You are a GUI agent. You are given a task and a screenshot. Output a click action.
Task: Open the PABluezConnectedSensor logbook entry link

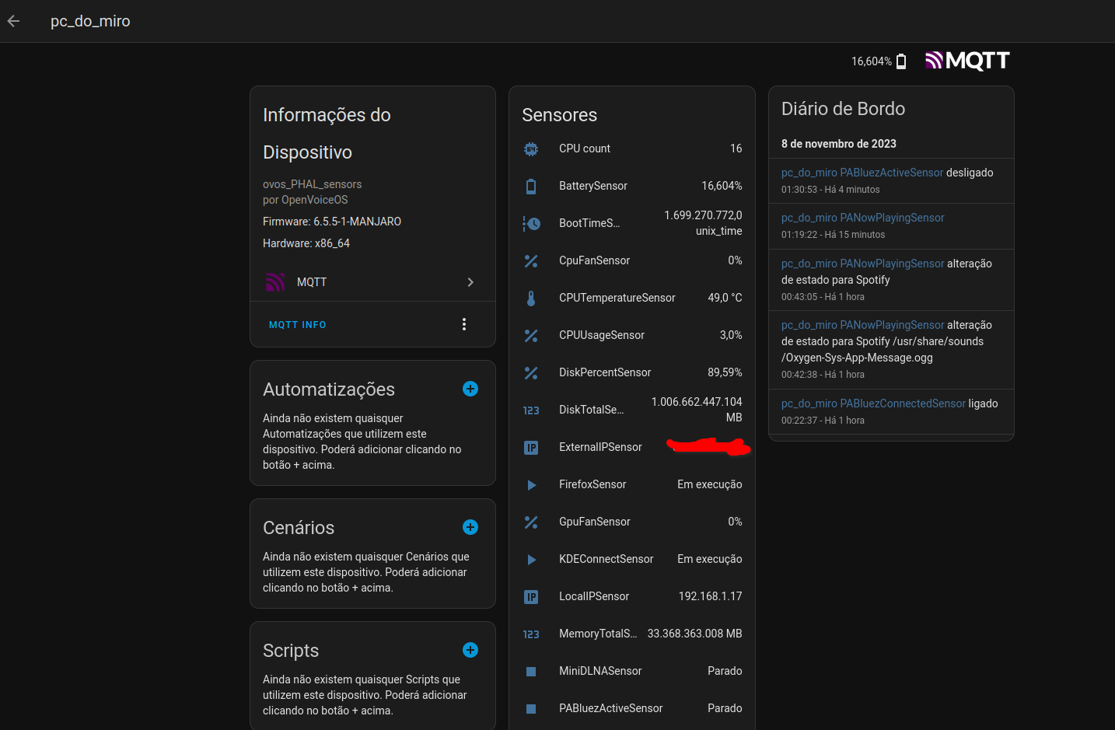pos(873,403)
